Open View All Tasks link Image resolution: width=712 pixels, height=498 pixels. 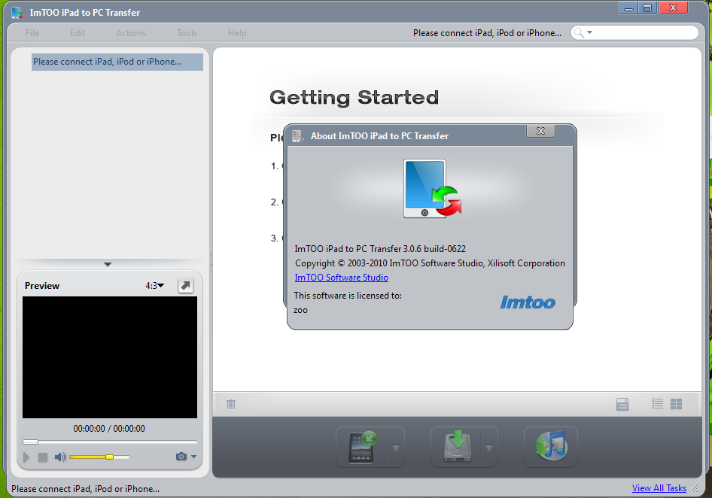[659, 488]
